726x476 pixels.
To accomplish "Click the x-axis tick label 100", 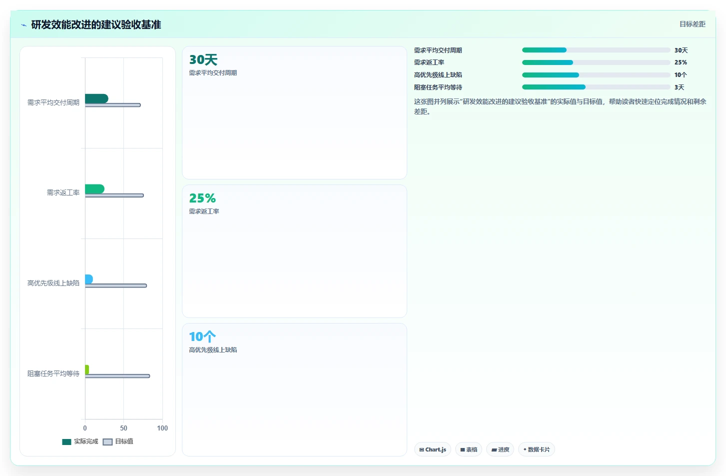I will pyautogui.click(x=162, y=428).
